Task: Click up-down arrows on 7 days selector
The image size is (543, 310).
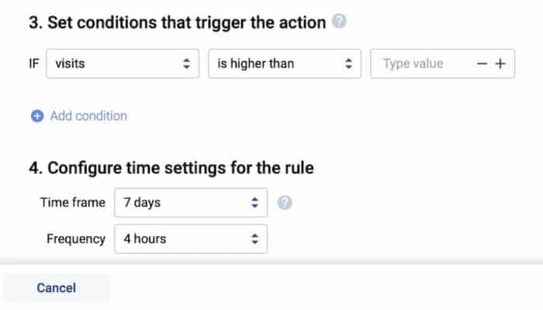Action: click(254, 203)
